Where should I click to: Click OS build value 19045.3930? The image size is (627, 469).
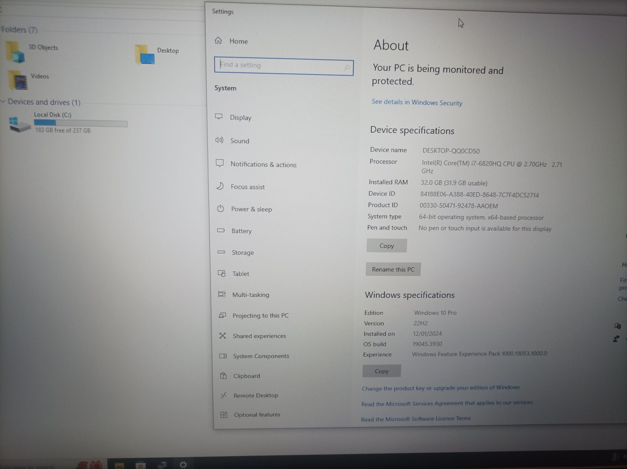[x=427, y=344]
